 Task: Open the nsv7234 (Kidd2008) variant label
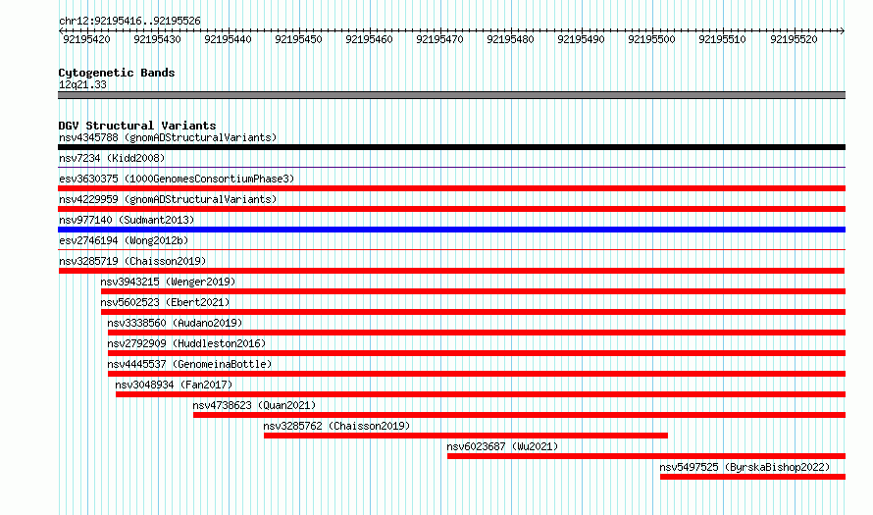tap(112, 158)
